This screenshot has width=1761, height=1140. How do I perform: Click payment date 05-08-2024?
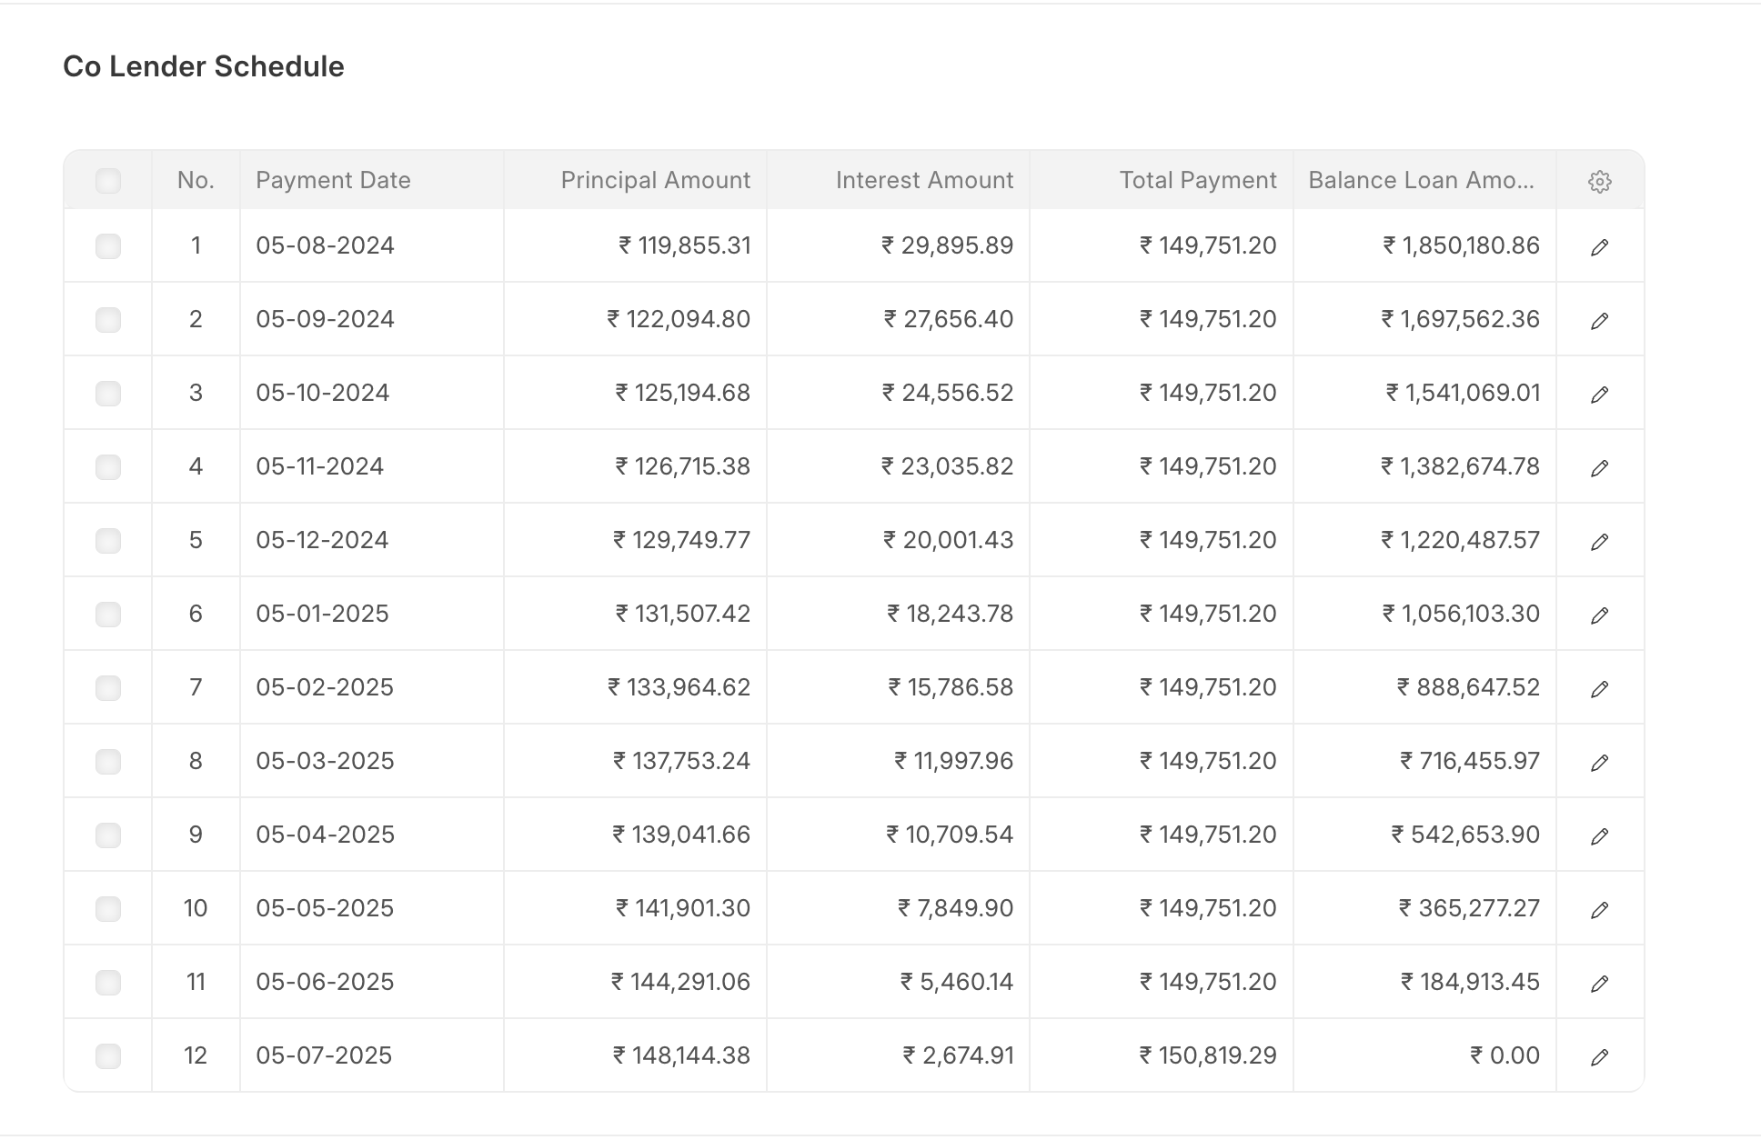325,245
